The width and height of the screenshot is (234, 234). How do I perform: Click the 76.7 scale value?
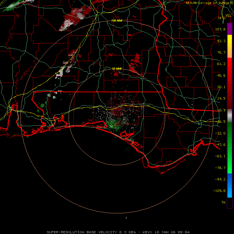coord(221,52)
